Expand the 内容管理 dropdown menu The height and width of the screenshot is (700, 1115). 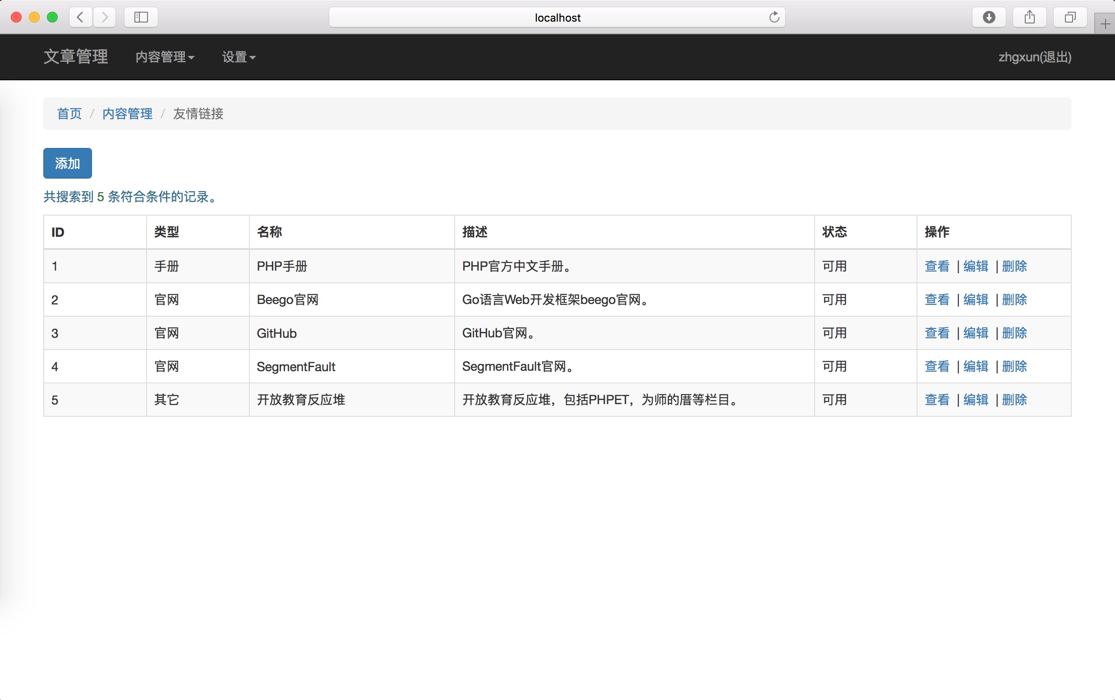(x=165, y=57)
